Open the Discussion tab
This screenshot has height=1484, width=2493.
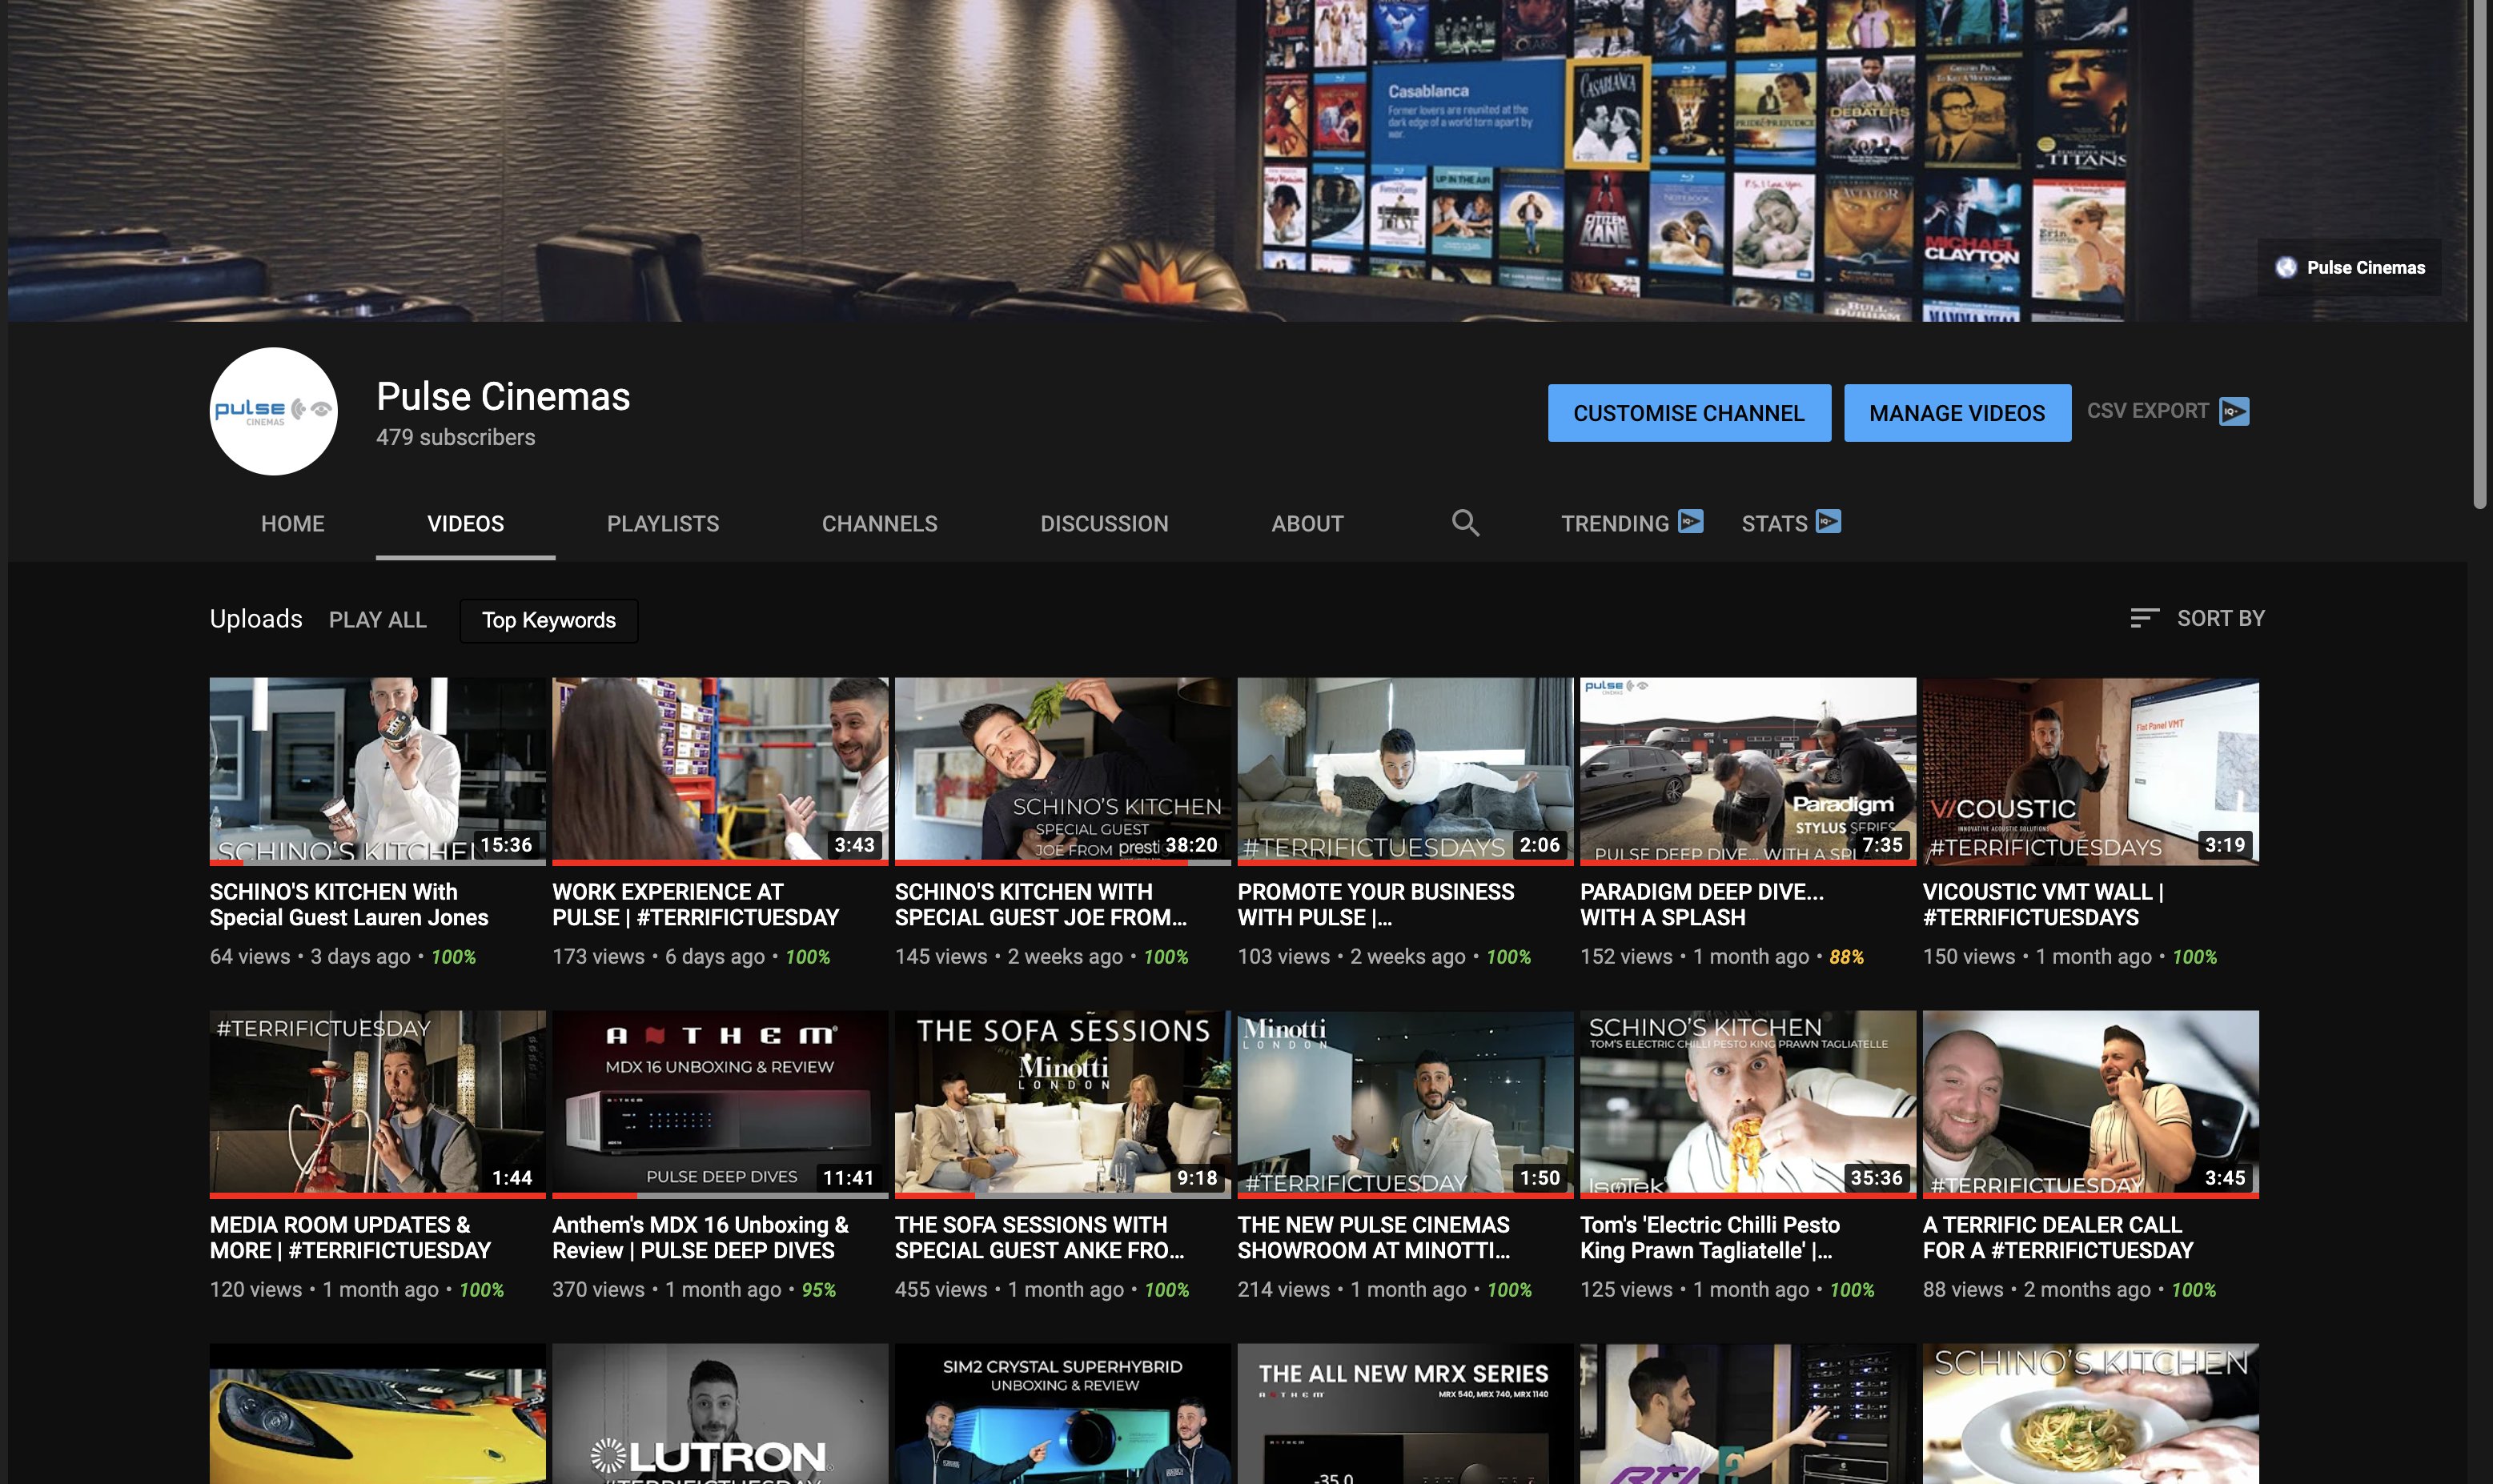(x=1104, y=523)
